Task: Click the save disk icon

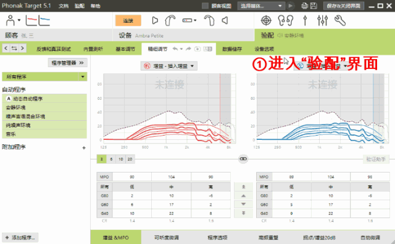Action: point(314,6)
